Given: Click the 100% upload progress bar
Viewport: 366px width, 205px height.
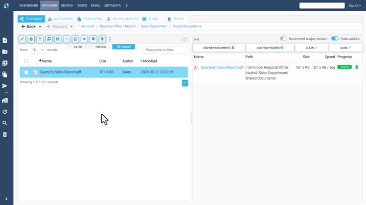Looking at the screenshot, I should point(345,67).
